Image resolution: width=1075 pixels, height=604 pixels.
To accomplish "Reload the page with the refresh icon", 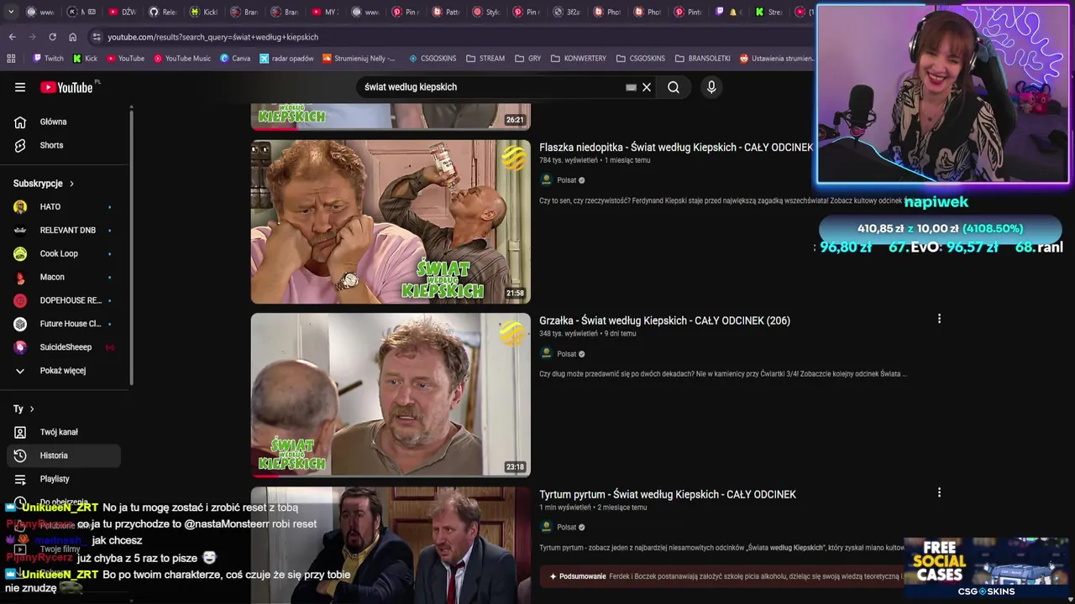I will [x=52, y=37].
